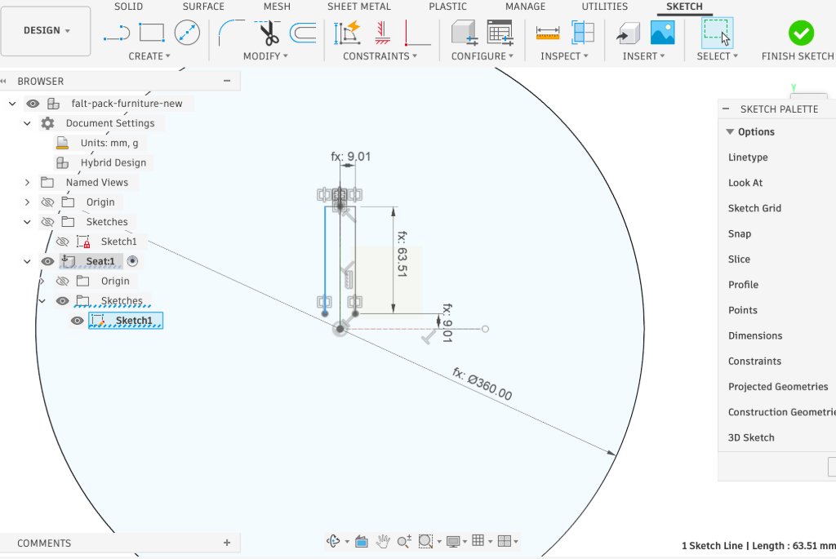836x559 pixels.
Task: Click the Viewports layout icon
Action: [504, 541]
